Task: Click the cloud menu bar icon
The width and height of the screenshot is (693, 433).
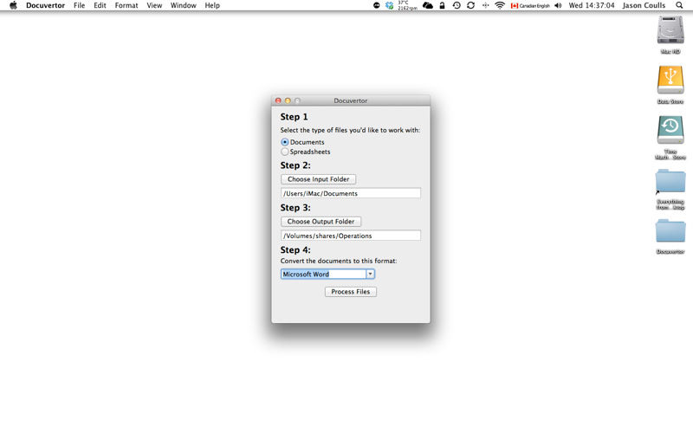Action: click(428, 5)
